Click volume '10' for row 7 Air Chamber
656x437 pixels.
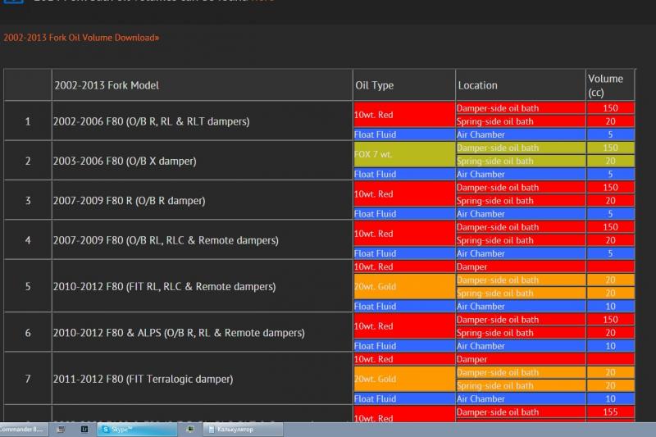tap(610, 399)
